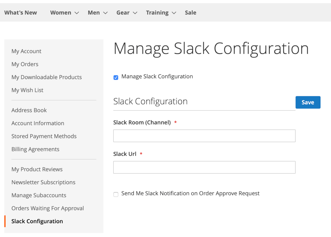Go to the Sale menu item
This screenshot has width=331, height=237.
190,13
